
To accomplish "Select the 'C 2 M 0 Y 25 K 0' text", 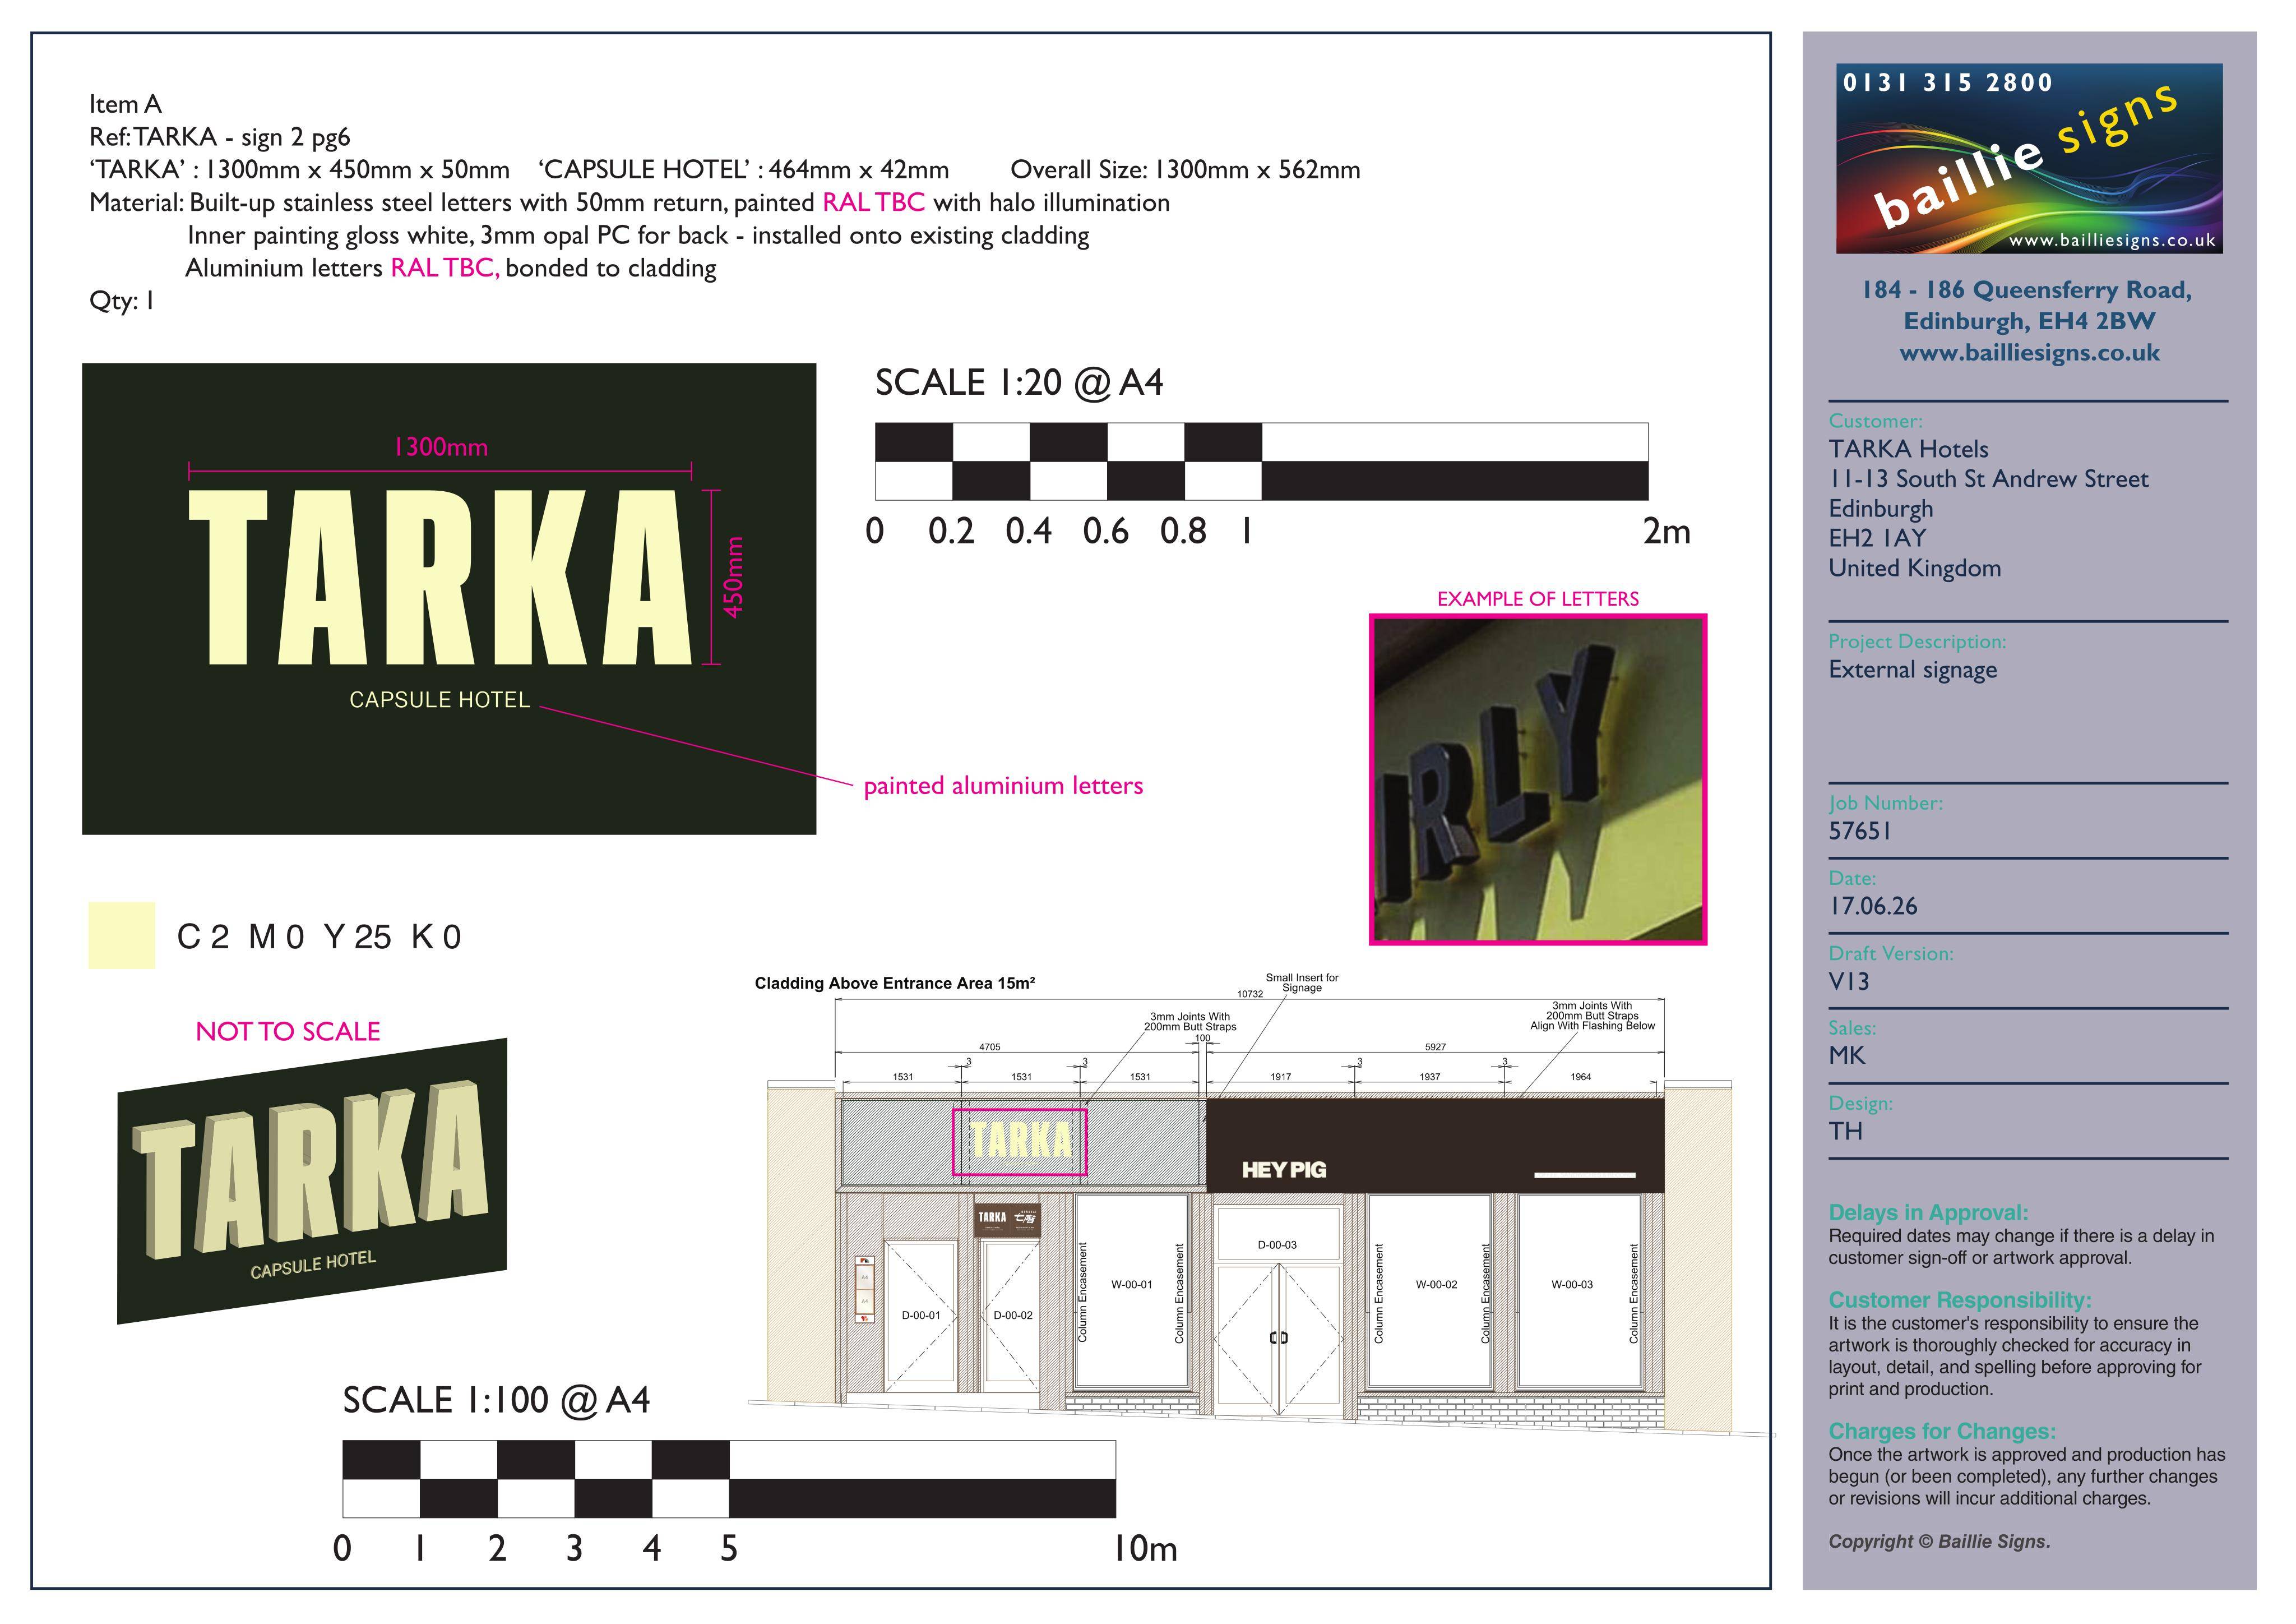I will [x=319, y=936].
